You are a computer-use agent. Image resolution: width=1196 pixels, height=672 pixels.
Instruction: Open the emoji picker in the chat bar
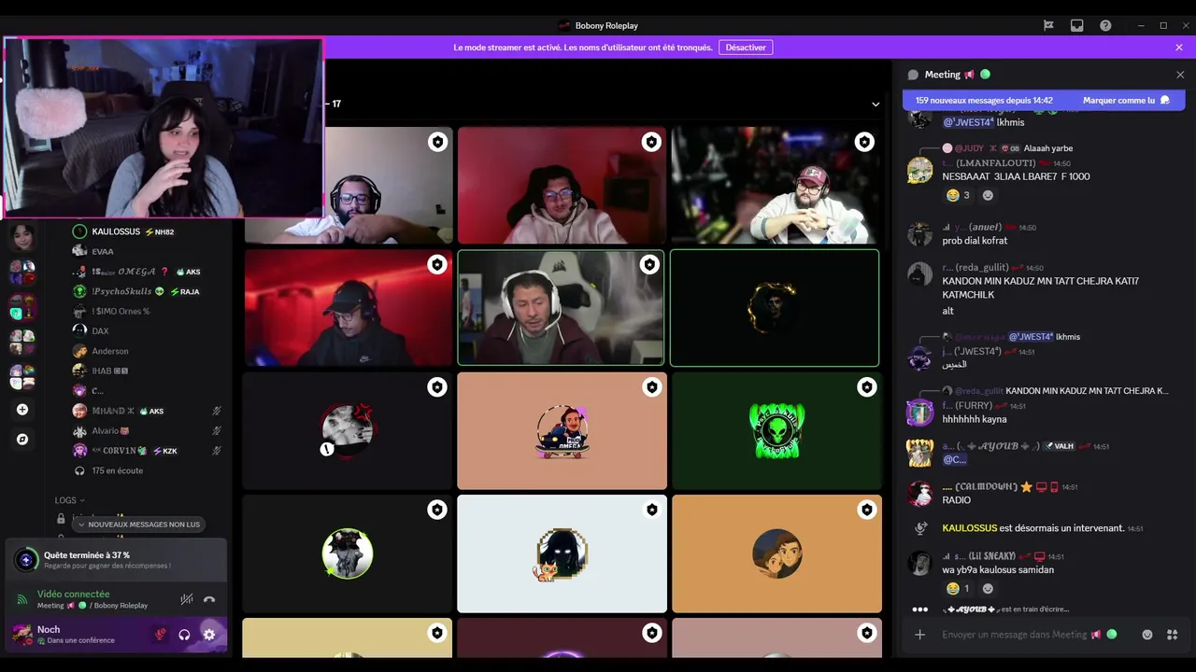1147,635
